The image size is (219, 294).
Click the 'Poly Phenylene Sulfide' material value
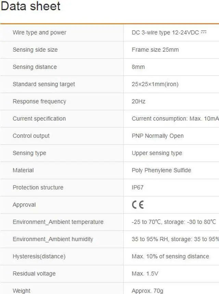161,170
